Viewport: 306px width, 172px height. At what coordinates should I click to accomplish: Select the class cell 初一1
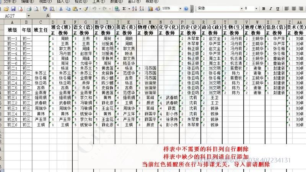[x=12, y=39]
